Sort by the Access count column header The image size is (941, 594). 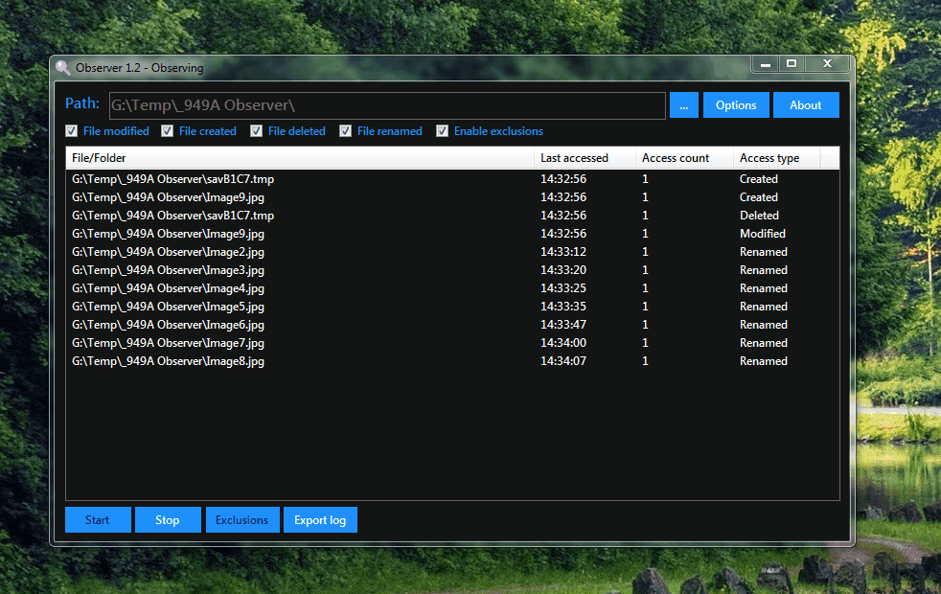click(x=684, y=158)
